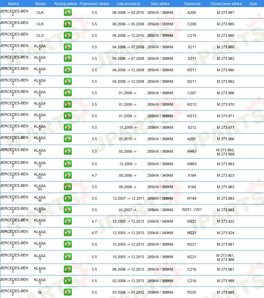Select body code A207
Screen dimensions: 264x298
click(x=191, y=139)
